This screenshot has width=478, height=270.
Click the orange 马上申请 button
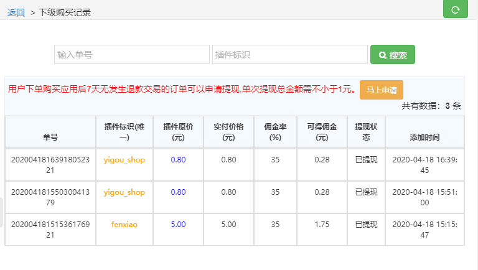(382, 90)
